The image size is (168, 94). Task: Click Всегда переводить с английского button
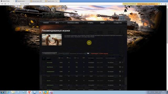tap(146, 4)
